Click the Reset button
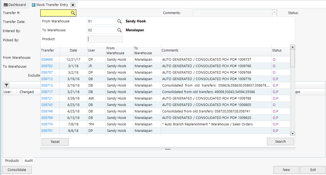326x175 pixels. tap(55, 142)
